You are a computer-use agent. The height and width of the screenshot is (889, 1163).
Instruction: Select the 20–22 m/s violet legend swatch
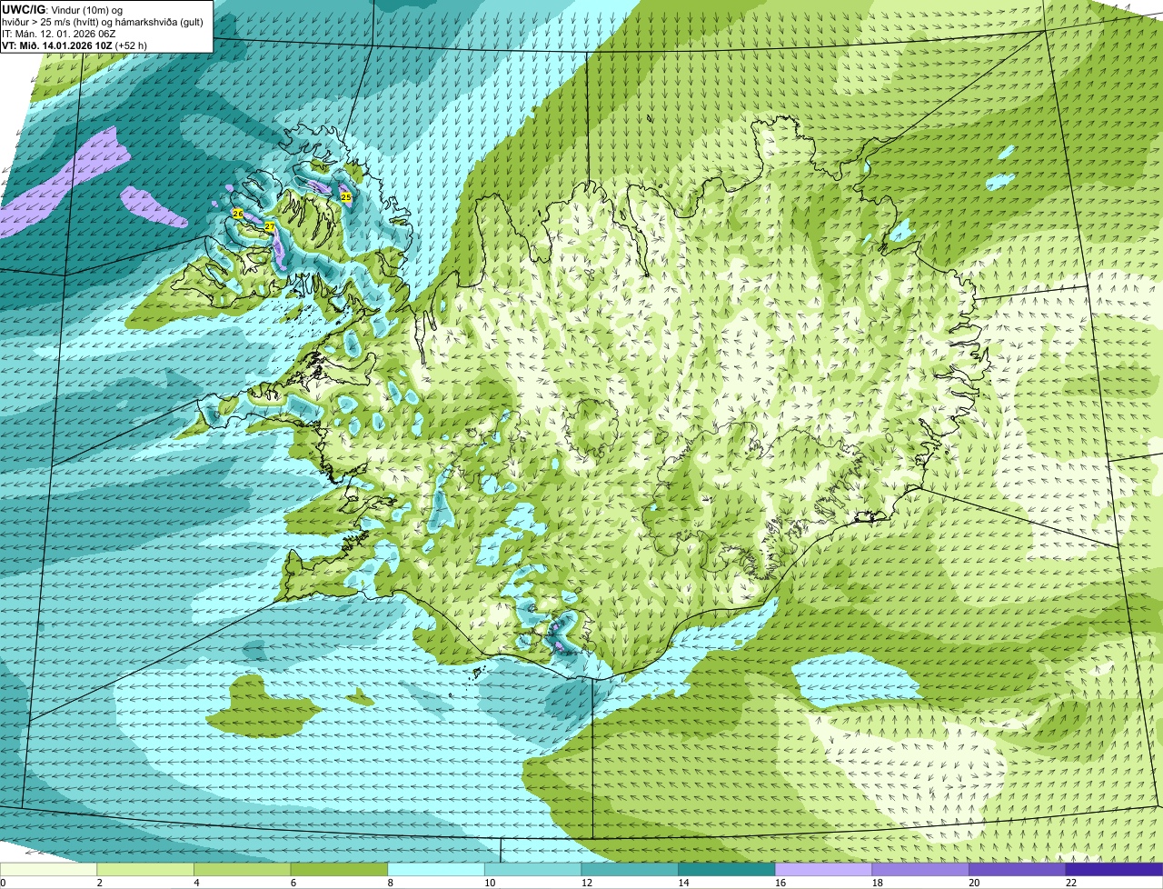pos(1018,869)
